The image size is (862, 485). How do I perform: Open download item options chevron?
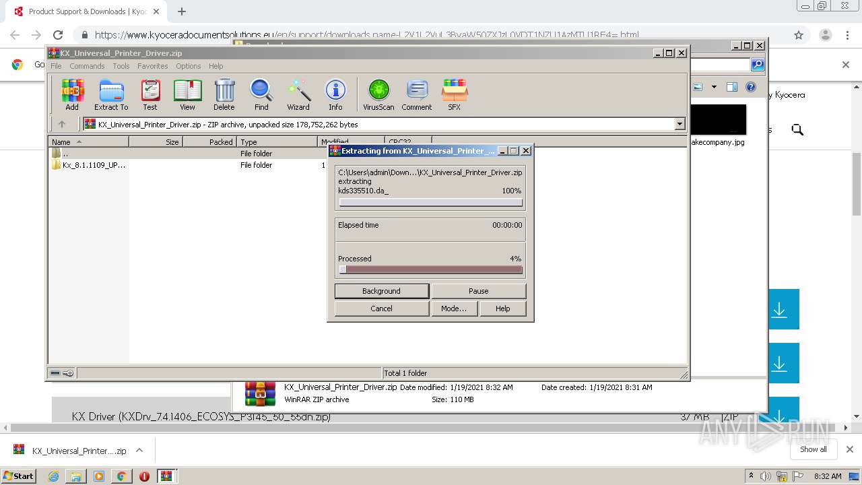pyautogui.click(x=139, y=450)
